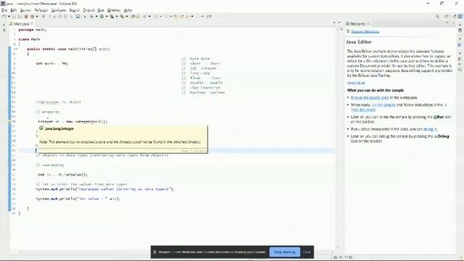Click the help document link

click(363, 109)
